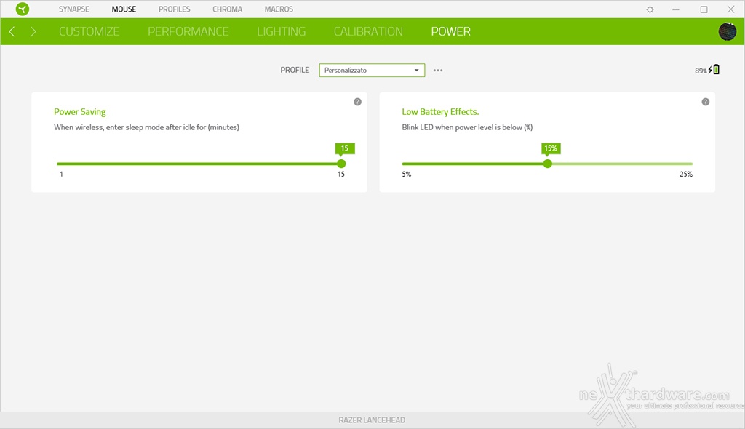Image resolution: width=745 pixels, height=429 pixels.
Task: Open the profile options three-dot menu
Action: pyautogui.click(x=438, y=71)
